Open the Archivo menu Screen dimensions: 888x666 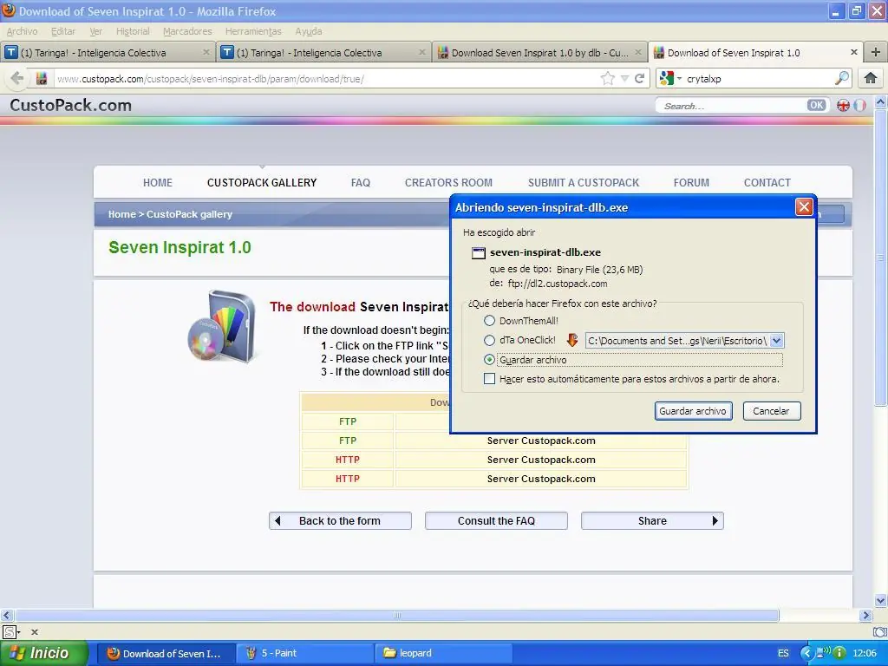coord(22,31)
